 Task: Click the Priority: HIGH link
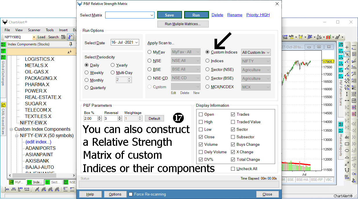tap(258, 15)
